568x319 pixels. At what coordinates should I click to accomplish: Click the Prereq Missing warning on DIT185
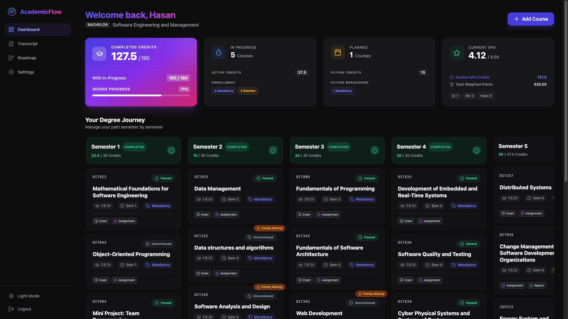click(x=270, y=287)
